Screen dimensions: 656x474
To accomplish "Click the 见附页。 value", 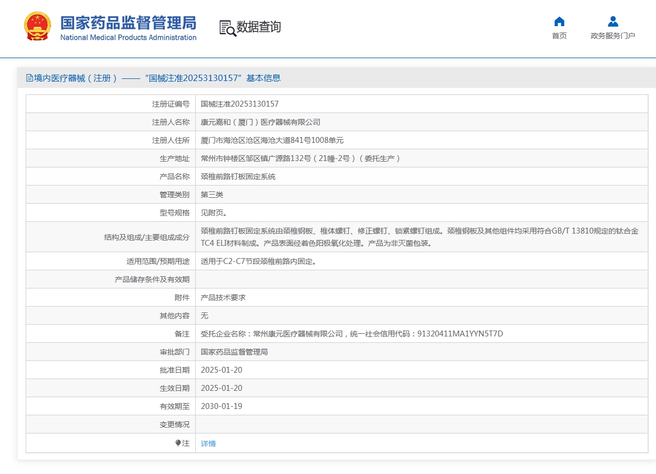I will point(214,213).
